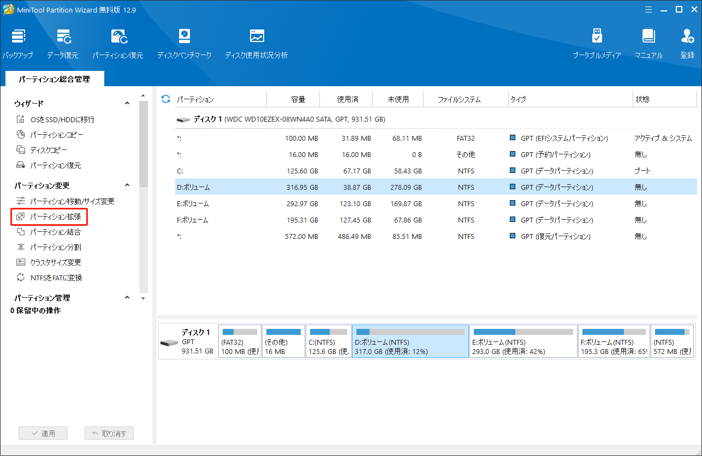Screen dimensions: 702x456
Task: Select the D:ボリューム row in list
Action: pyautogui.click(x=436, y=188)
